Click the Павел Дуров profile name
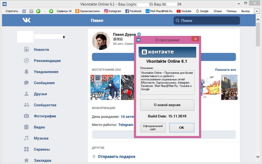This screenshot has height=164, width=262. click(124, 35)
